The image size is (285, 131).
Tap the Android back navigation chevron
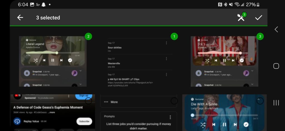[x=276, y=29]
